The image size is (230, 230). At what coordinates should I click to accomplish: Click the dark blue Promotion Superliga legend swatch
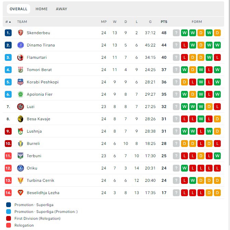pyautogui.click(x=9, y=205)
